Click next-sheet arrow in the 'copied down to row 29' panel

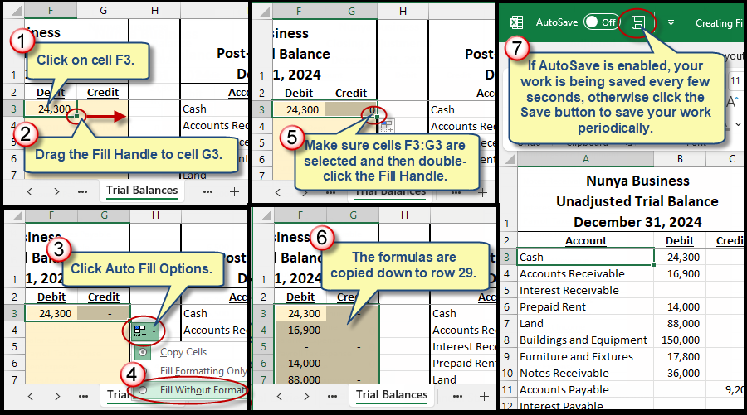[306, 396]
